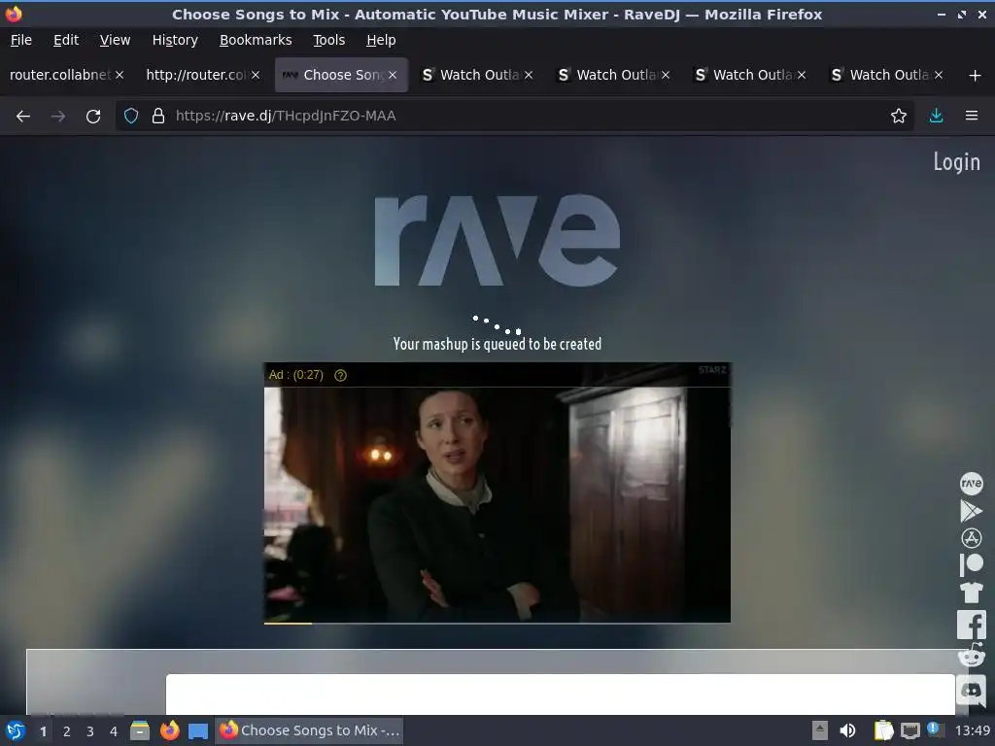Open the Firefox downloads panel
This screenshot has height=746, width=995.
click(936, 116)
